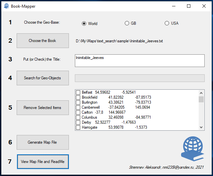213x176 pixels.
Task: Click the author email credit text
Action: point(166,167)
